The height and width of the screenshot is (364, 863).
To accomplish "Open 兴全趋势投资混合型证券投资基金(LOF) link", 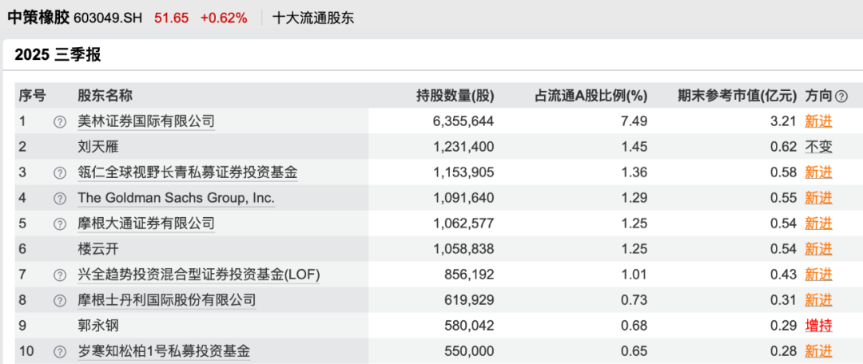I will click(x=199, y=275).
